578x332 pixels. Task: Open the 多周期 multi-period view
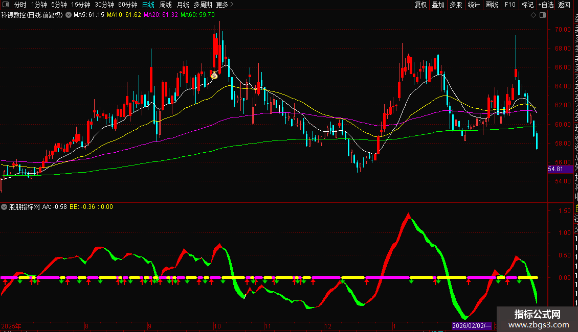(203, 5)
